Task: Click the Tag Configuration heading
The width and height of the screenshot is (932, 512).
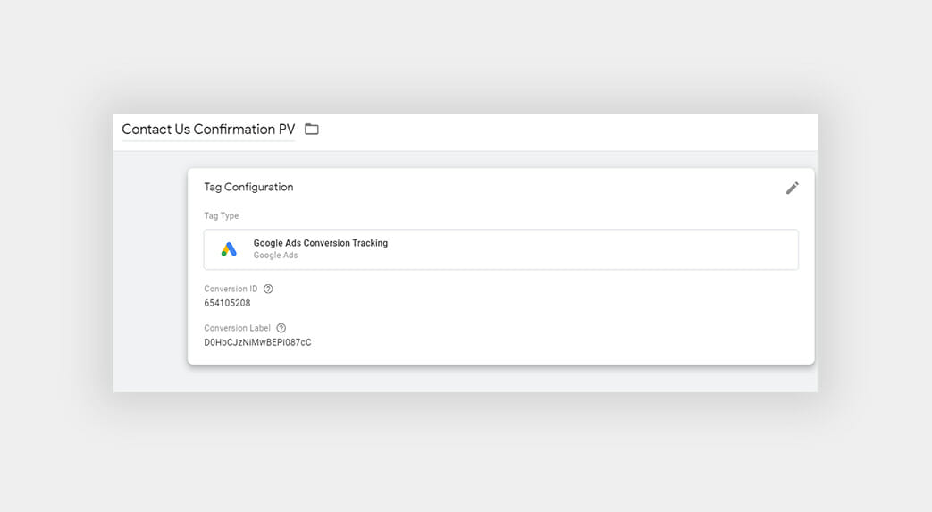Action: point(248,187)
